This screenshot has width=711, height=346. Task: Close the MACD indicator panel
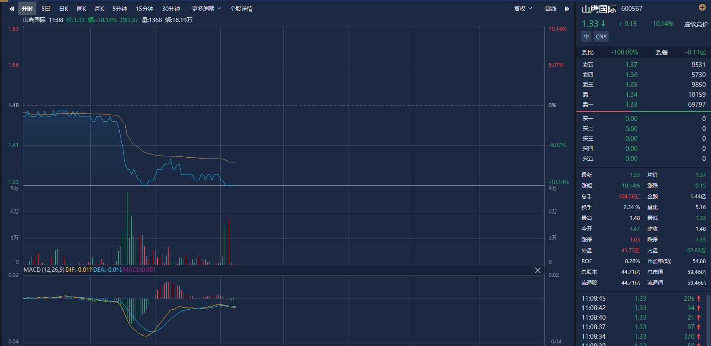pos(538,270)
